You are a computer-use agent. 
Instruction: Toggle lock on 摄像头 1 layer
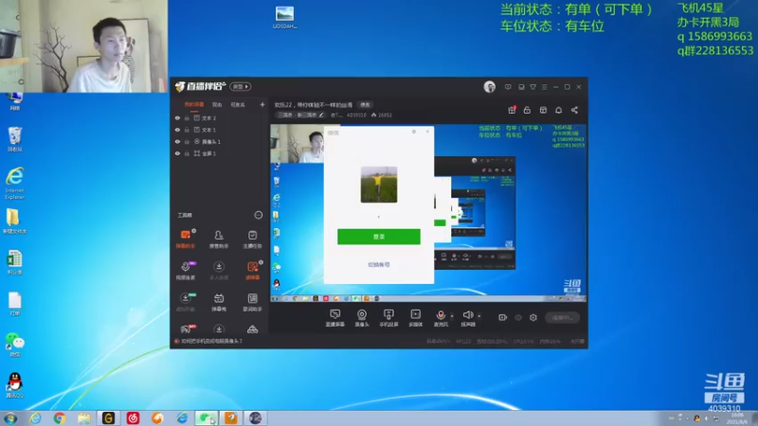pyautogui.click(x=187, y=141)
